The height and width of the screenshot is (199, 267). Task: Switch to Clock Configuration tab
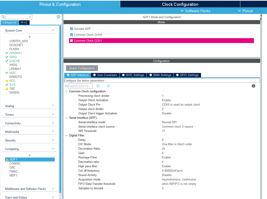180,4
